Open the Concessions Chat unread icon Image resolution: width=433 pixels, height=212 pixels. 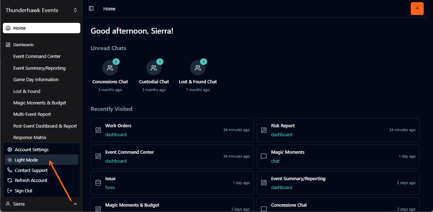click(x=110, y=68)
